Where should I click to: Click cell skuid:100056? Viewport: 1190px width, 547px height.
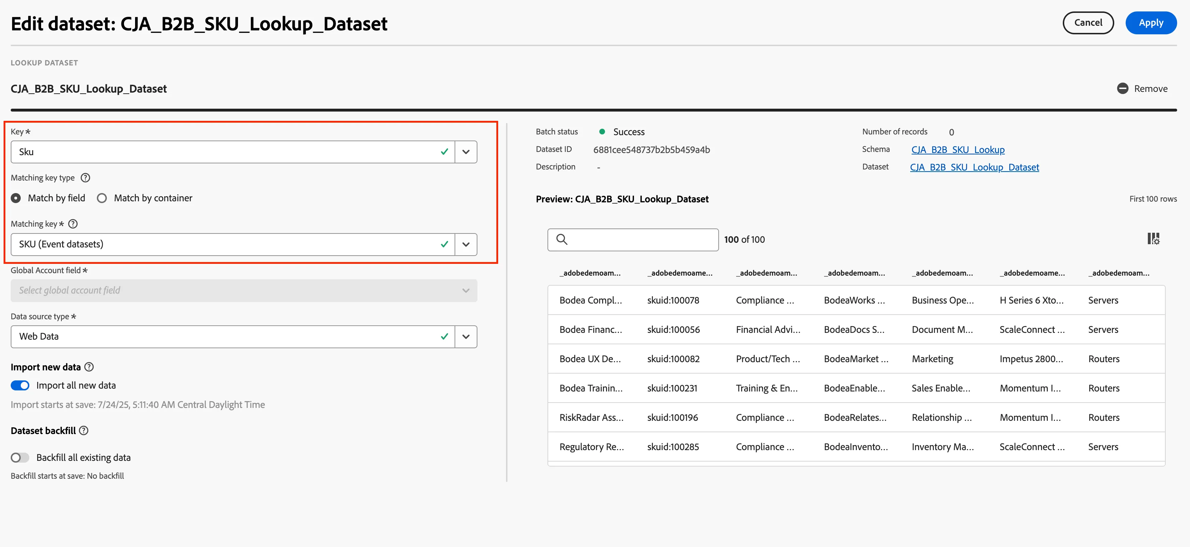coord(674,329)
